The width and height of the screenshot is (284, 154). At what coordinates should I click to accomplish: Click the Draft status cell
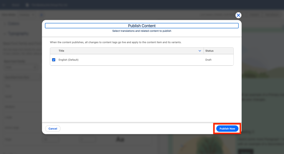[x=208, y=60]
